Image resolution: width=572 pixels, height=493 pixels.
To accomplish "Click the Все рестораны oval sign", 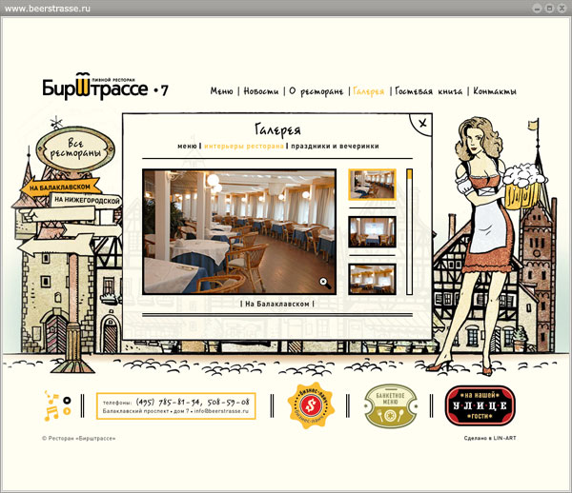I will click(x=75, y=149).
